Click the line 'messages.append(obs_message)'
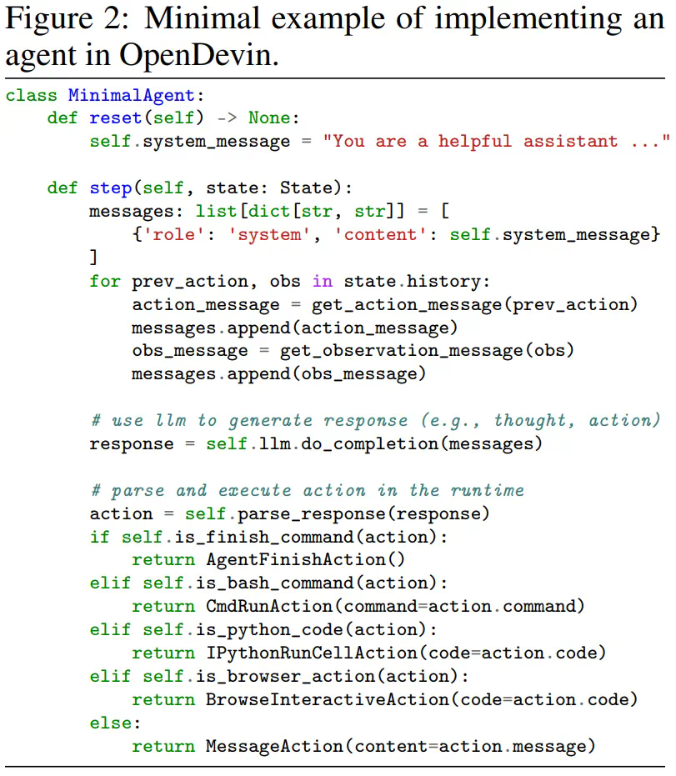Image resolution: width=676 pixels, height=776 pixels. [278, 373]
